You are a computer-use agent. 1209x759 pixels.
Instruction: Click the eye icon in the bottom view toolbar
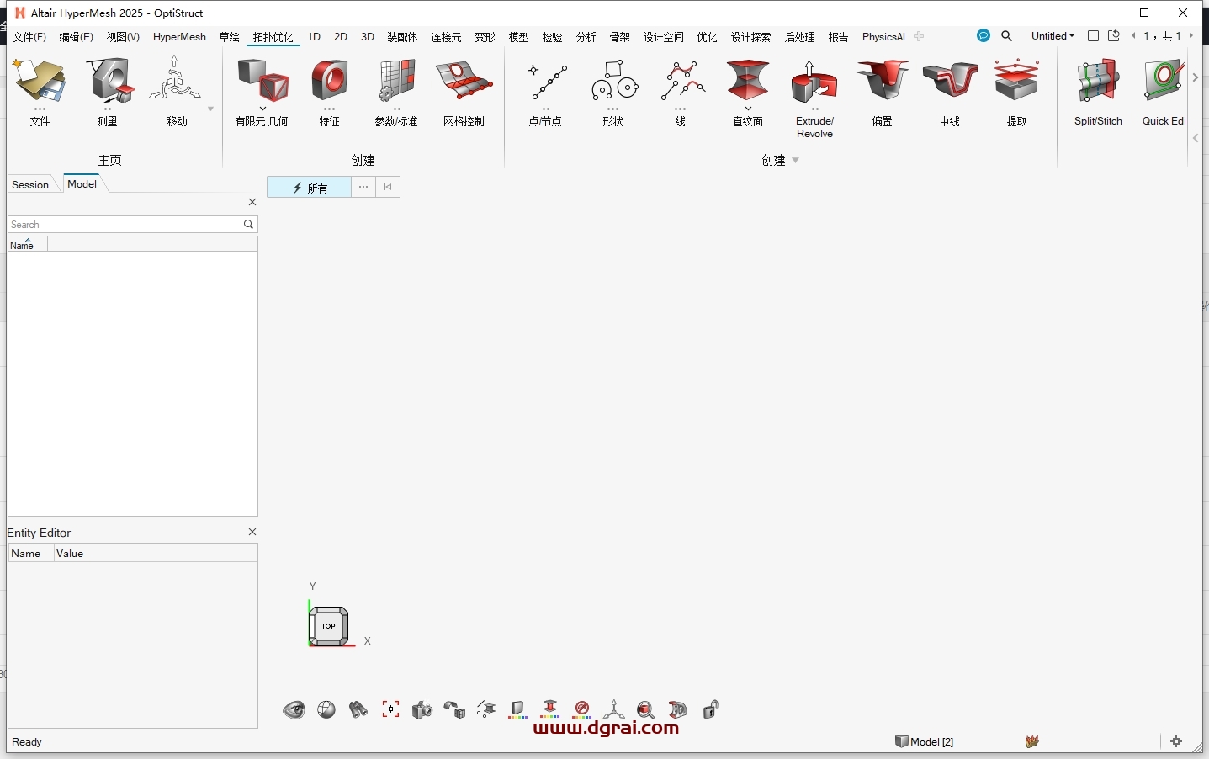tap(294, 710)
